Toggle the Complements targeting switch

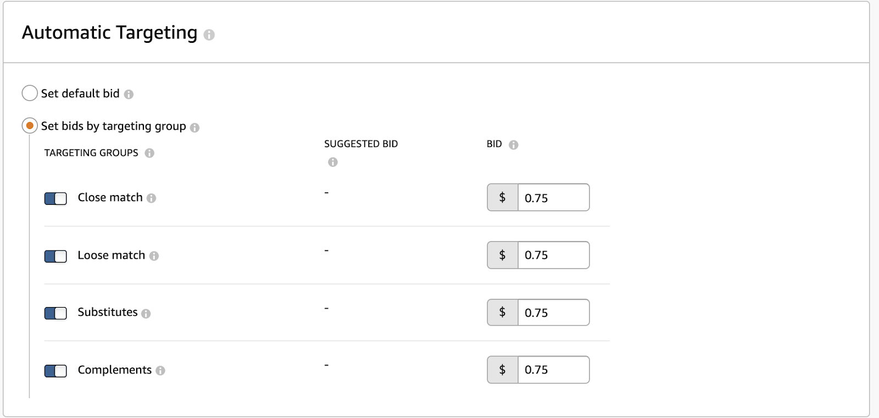tap(55, 371)
